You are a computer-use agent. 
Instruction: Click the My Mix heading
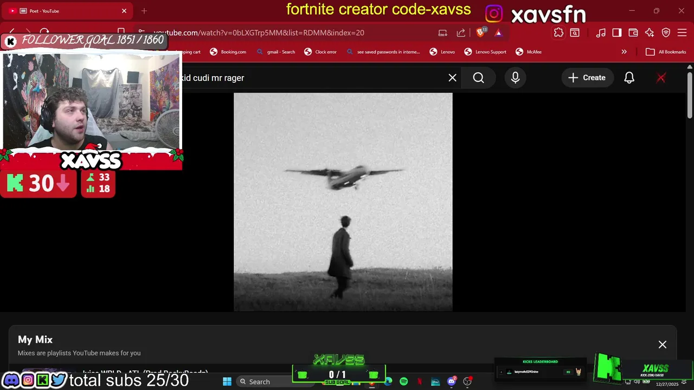pyautogui.click(x=35, y=340)
